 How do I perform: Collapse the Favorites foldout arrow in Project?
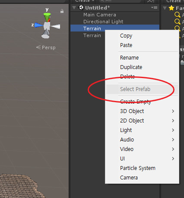point(165,8)
